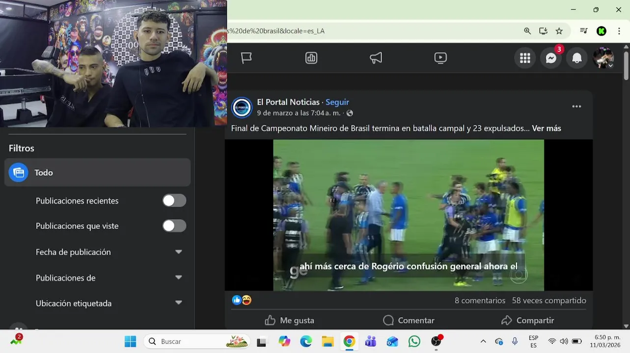Click the microphone tray icon
Viewport: 630px width, 353px height.
tap(515, 341)
